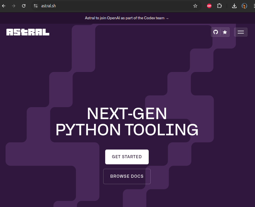View site information for astral.sh

click(x=36, y=6)
